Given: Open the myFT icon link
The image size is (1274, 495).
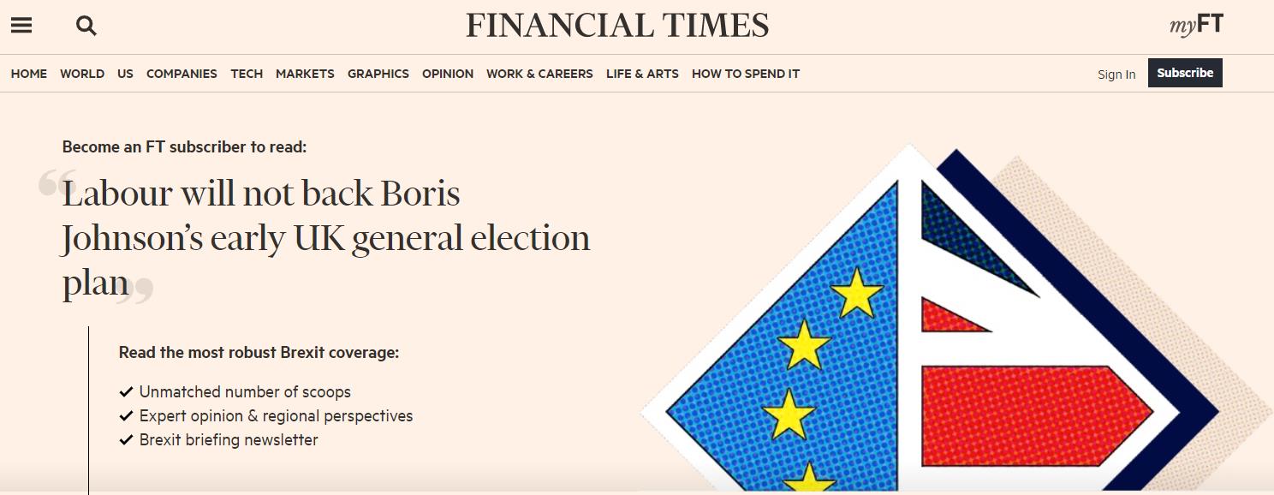Looking at the screenshot, I should [x=1196, y=26].
